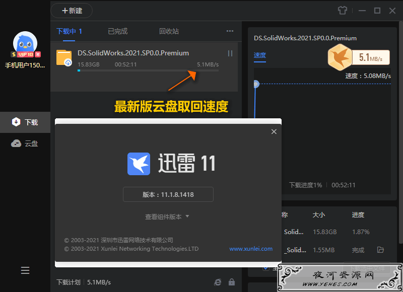Pause the DS.SolidWorks download task
The height and width of the screenshot is (292, 403).
230,53
